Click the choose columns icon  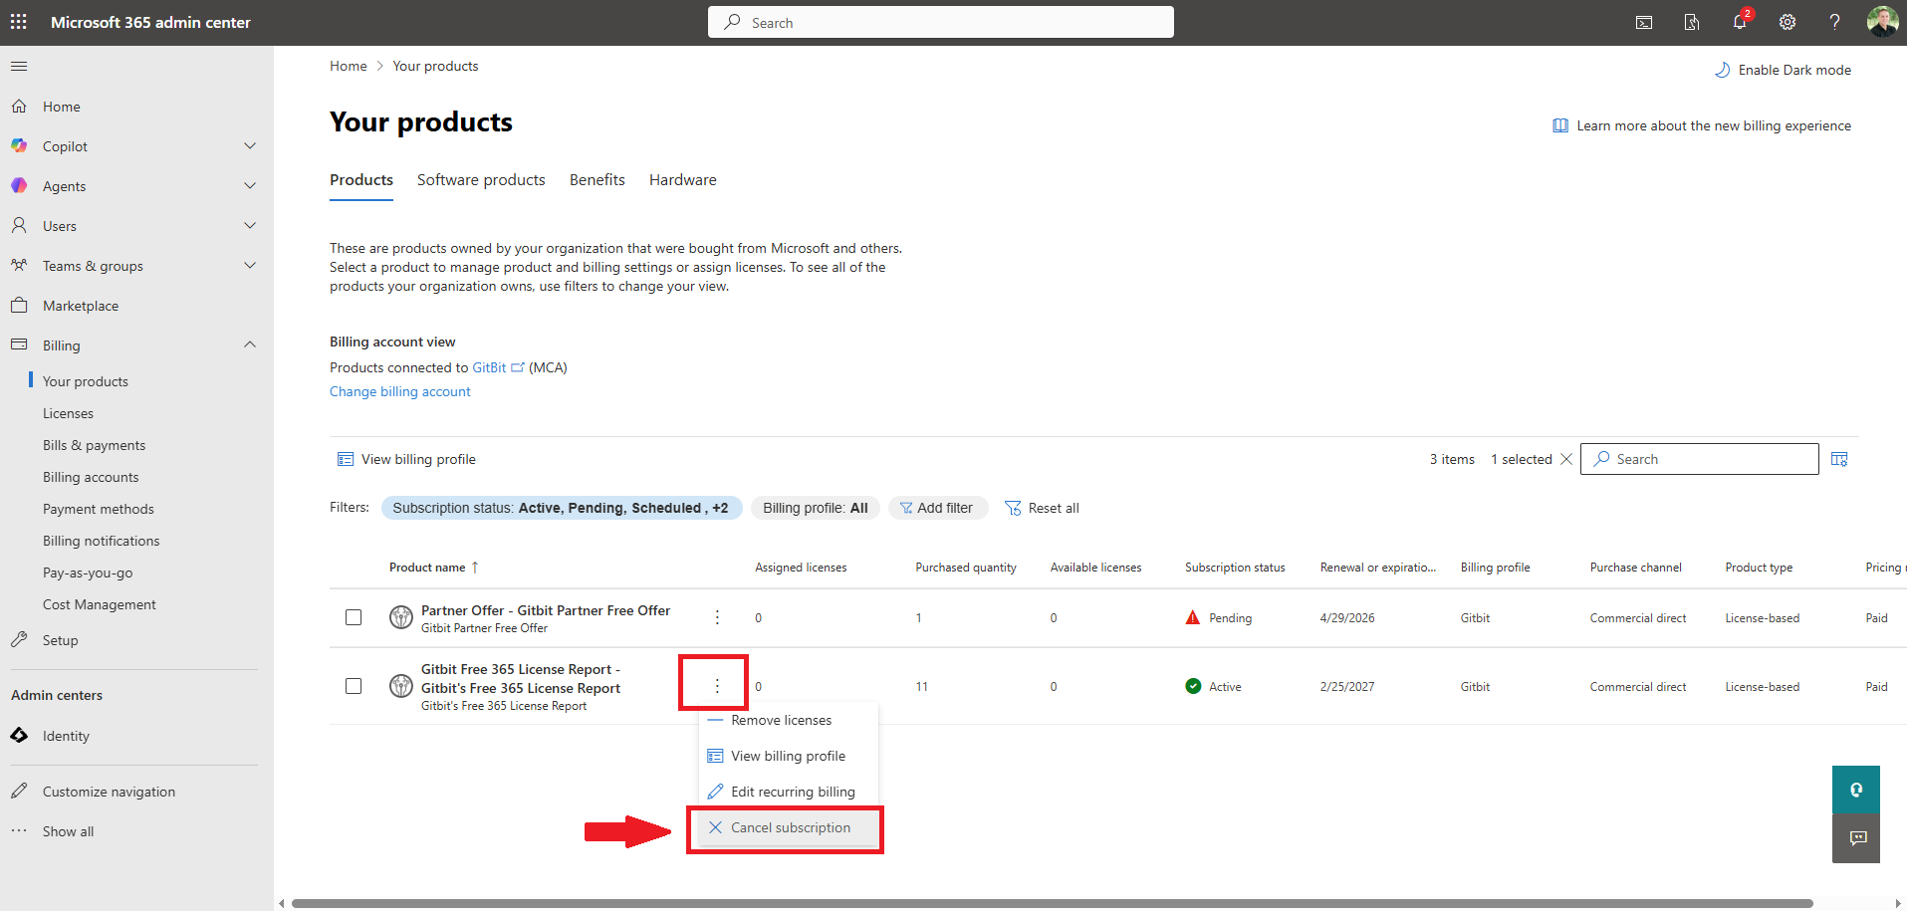(1839, 459)
